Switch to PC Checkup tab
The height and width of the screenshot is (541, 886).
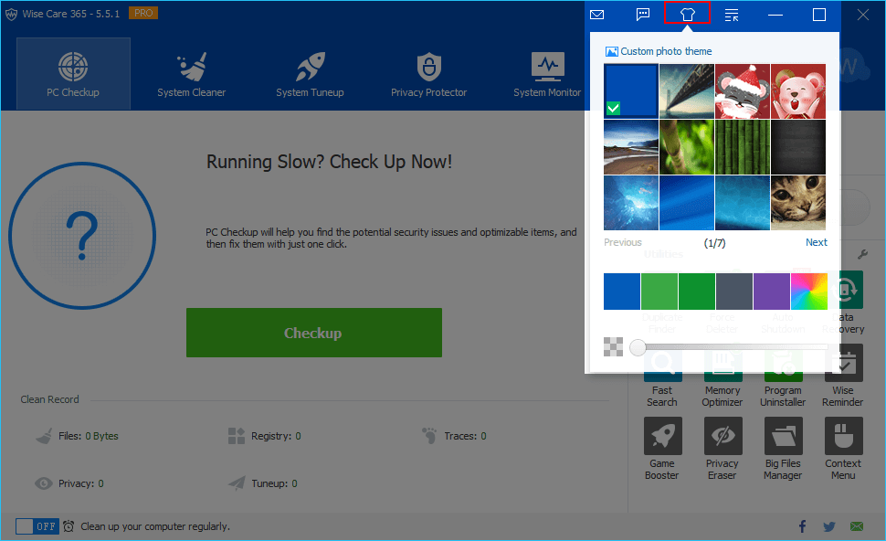(x=73, y=73)
